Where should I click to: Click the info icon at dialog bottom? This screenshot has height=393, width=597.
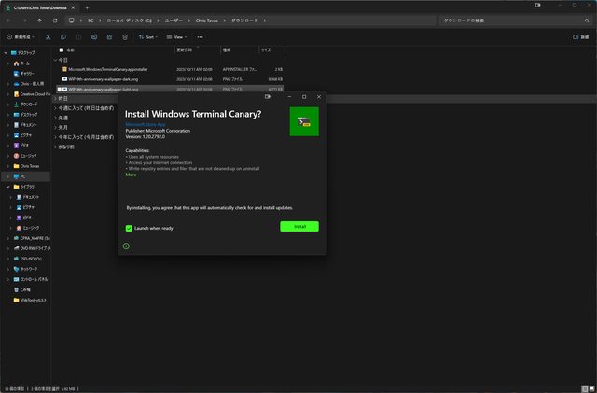(x=126, y=246)
